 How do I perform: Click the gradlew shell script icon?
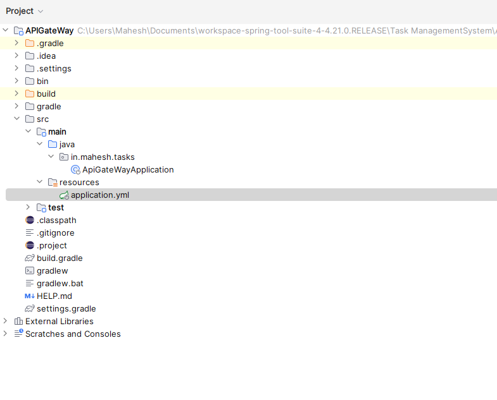(30, 270)
